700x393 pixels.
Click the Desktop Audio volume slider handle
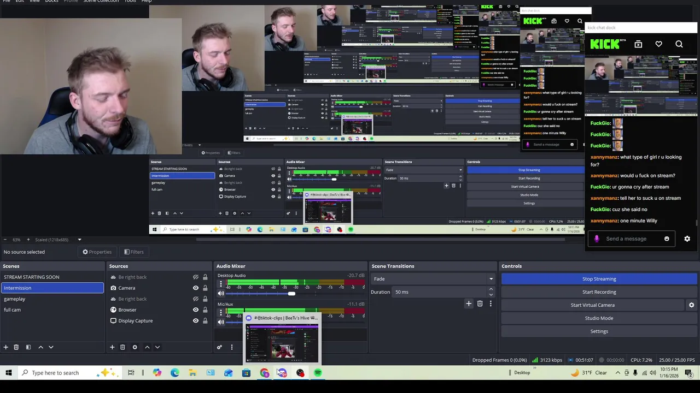(291, 294)
